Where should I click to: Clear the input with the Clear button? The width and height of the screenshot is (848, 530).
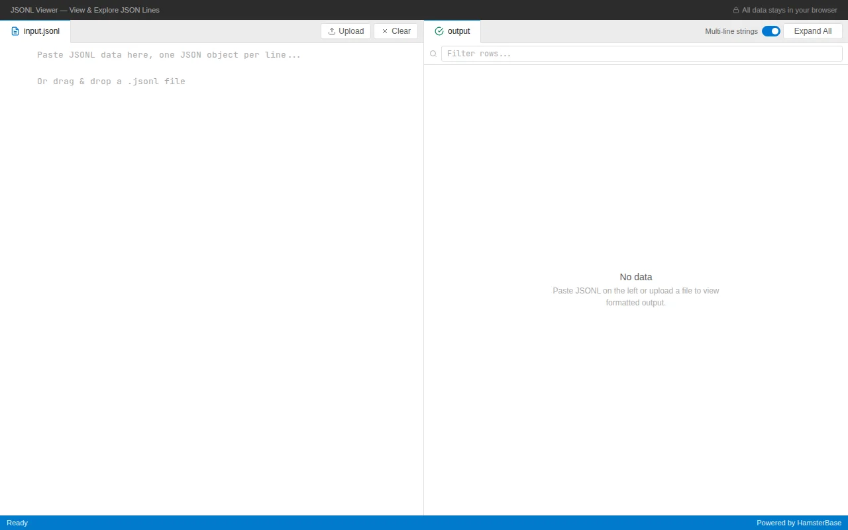point(396,31)
